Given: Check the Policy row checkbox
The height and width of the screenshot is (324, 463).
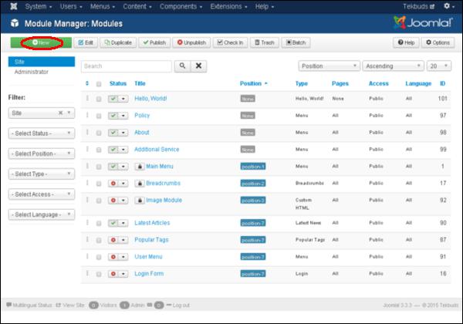Looking at the screenshot, I should click(99, 116).
